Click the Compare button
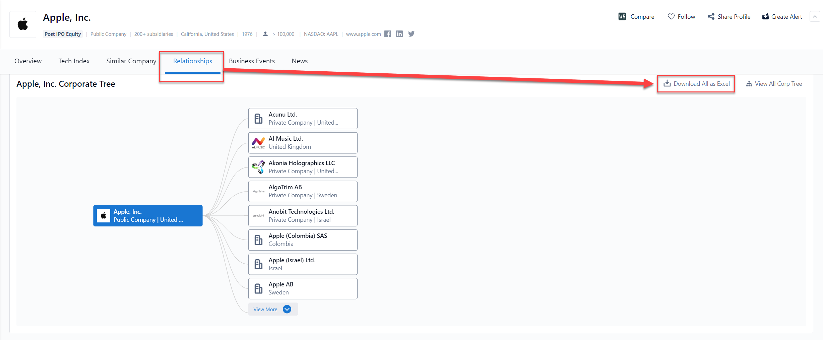 pyautogui.click(x=636, y=17)
